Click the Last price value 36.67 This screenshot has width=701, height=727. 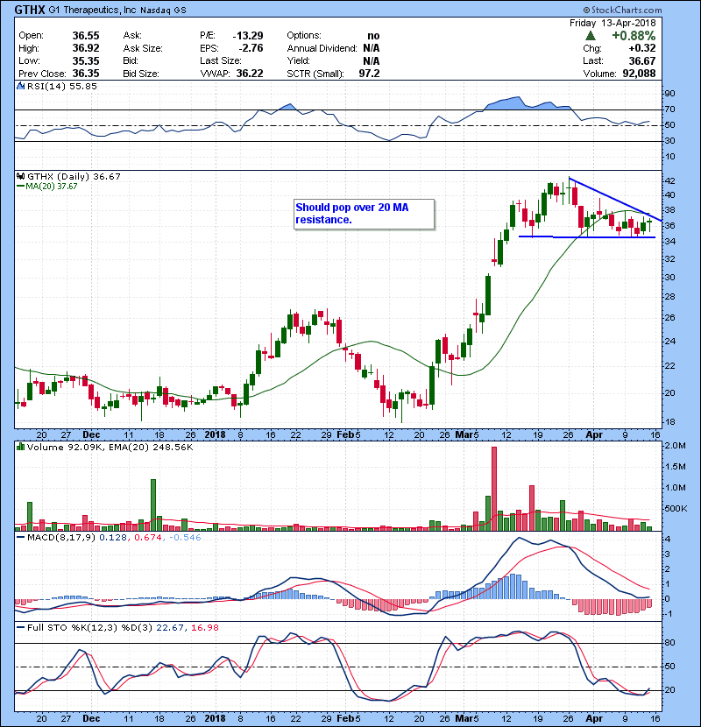[642, 60]
